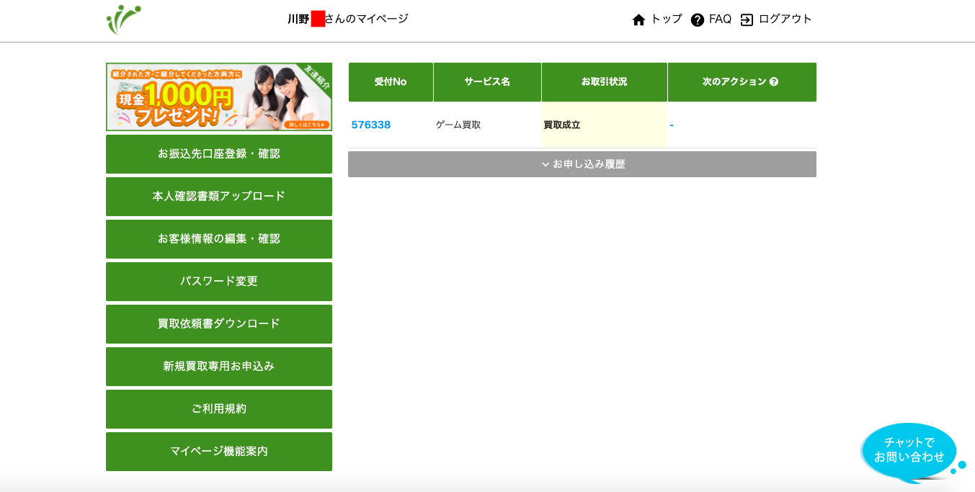This screenshot has height=492, width=975.
Task: Click the green site logo
Action: (x=123, y=19)
